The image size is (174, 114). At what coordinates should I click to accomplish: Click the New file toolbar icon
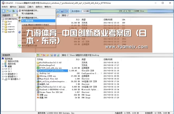tap(3, 11)
